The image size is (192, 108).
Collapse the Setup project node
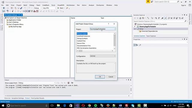(135, 29)
